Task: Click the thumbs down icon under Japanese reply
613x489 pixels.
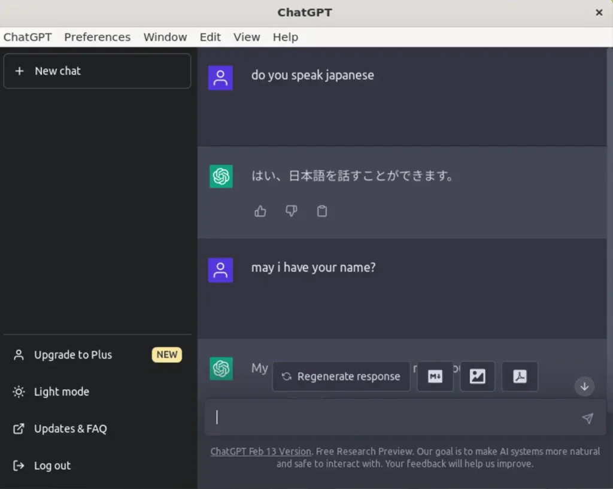Action: pyautogui.click(x=292, y=211)
